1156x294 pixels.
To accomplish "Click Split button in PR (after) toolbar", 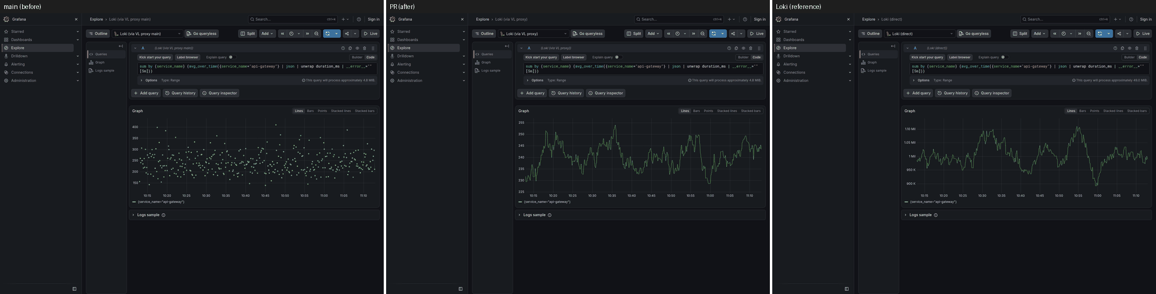I will pyautogui.click(x=634, y=34).
